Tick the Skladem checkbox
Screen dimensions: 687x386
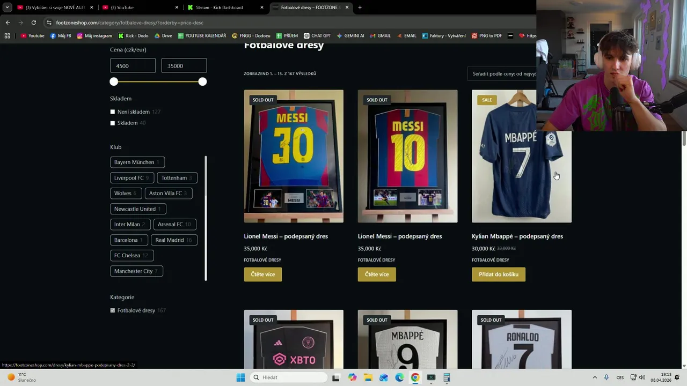113,123
